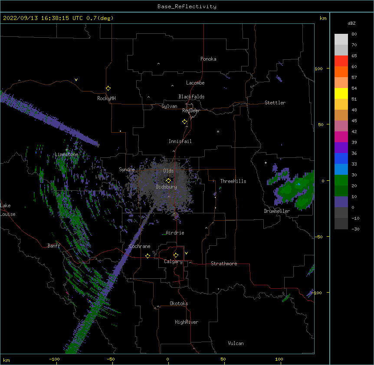Click the Olds town label
Viewport: 374px width, 365px height.
click(x=168, y=171)
